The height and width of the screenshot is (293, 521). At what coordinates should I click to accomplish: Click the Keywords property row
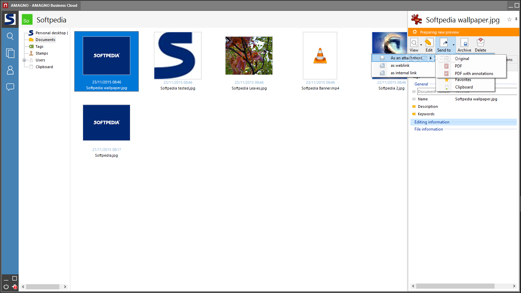[463, 114]
